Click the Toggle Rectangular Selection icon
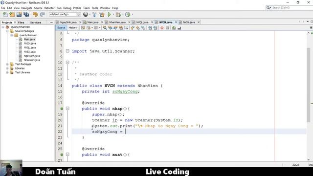 point(126,28)
